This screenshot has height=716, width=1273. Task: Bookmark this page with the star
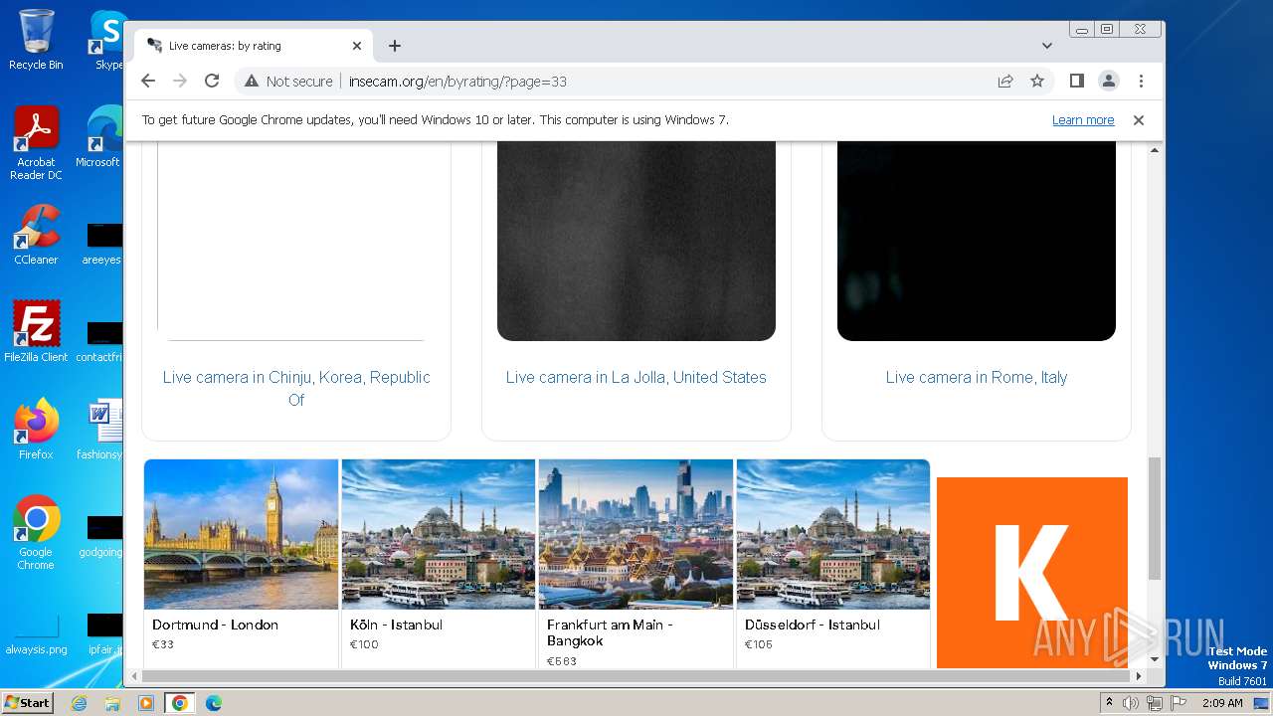1037,81
